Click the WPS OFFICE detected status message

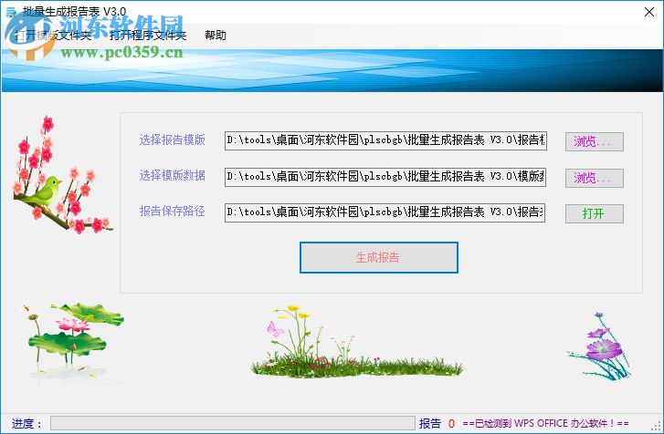[545, 423]
